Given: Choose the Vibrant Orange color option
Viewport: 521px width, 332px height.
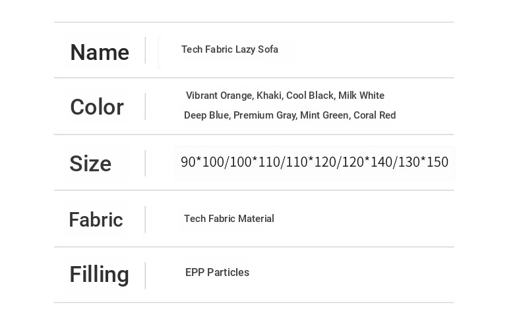Looking at the screenshot, I should [218, 96].
